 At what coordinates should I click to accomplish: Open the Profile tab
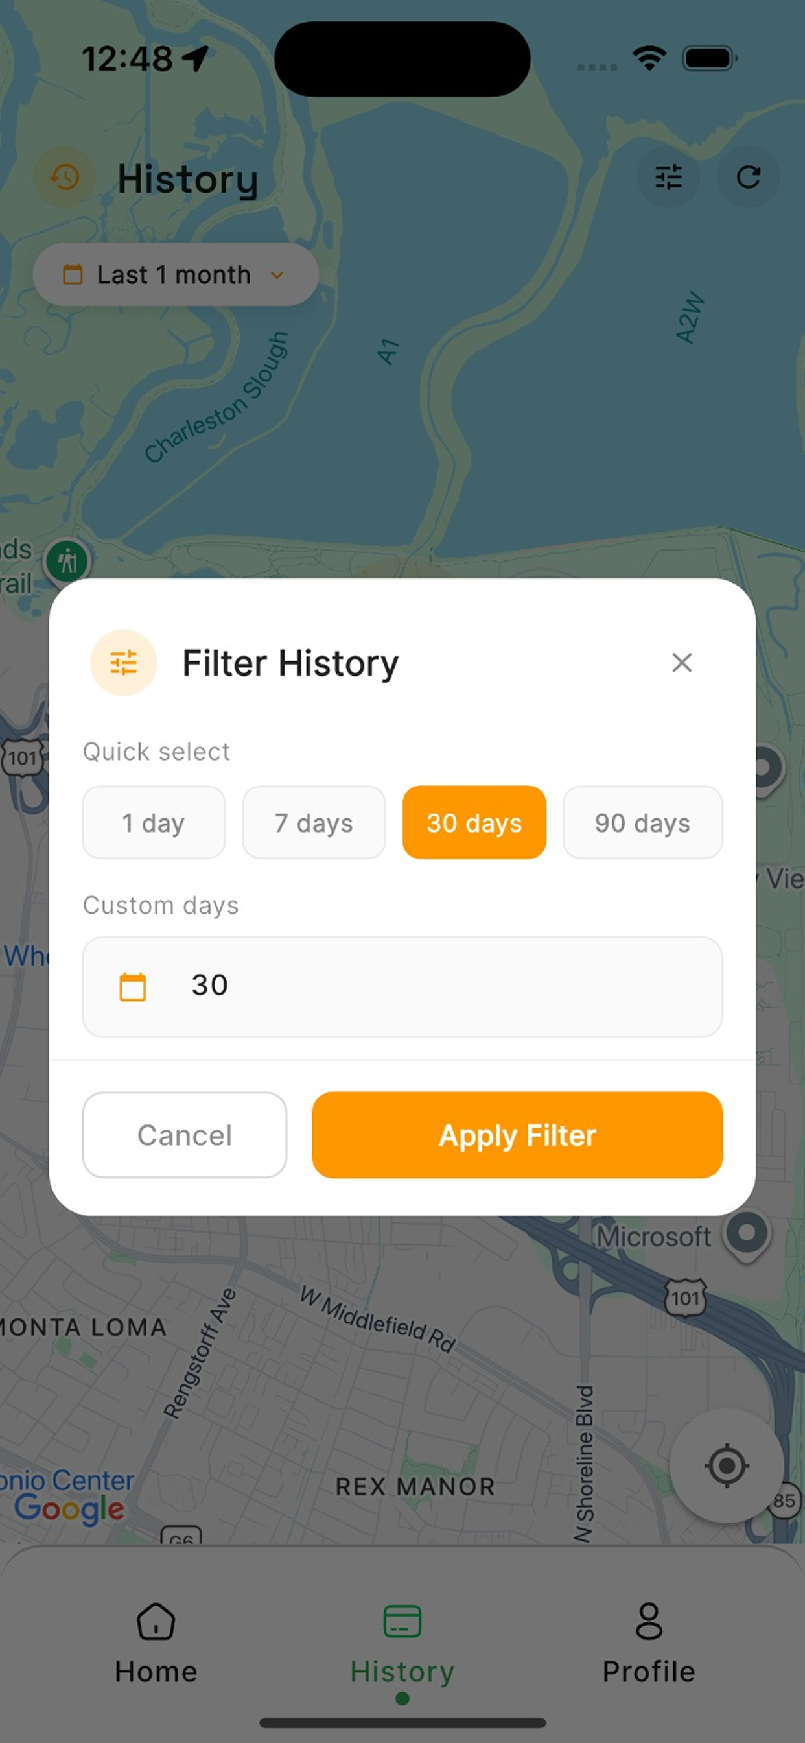(649, 1644)
